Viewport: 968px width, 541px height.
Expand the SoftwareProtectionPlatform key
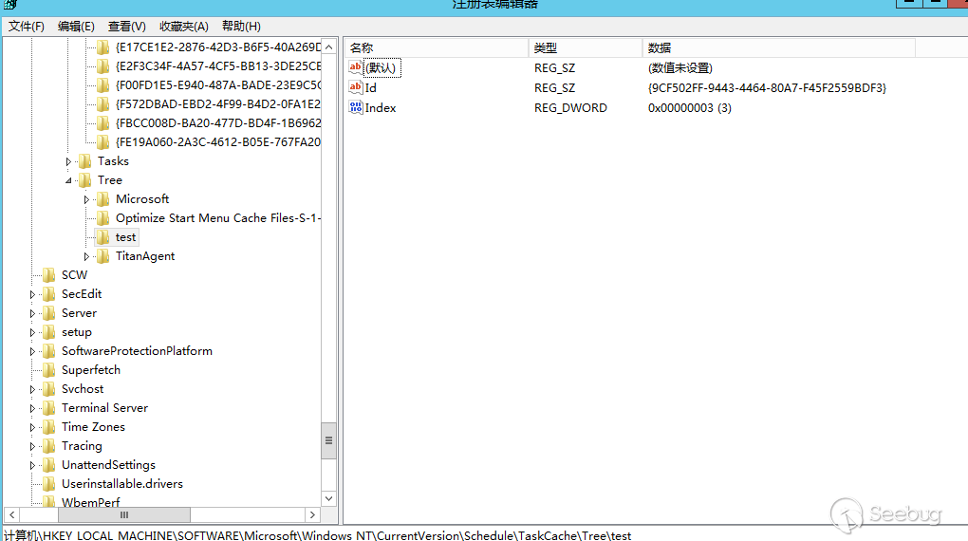32,352
